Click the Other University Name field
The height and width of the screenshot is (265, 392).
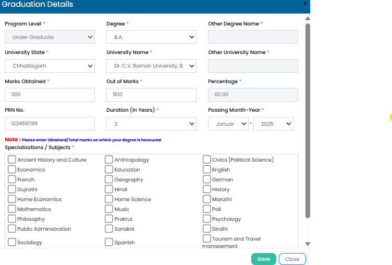coord(253,66)
